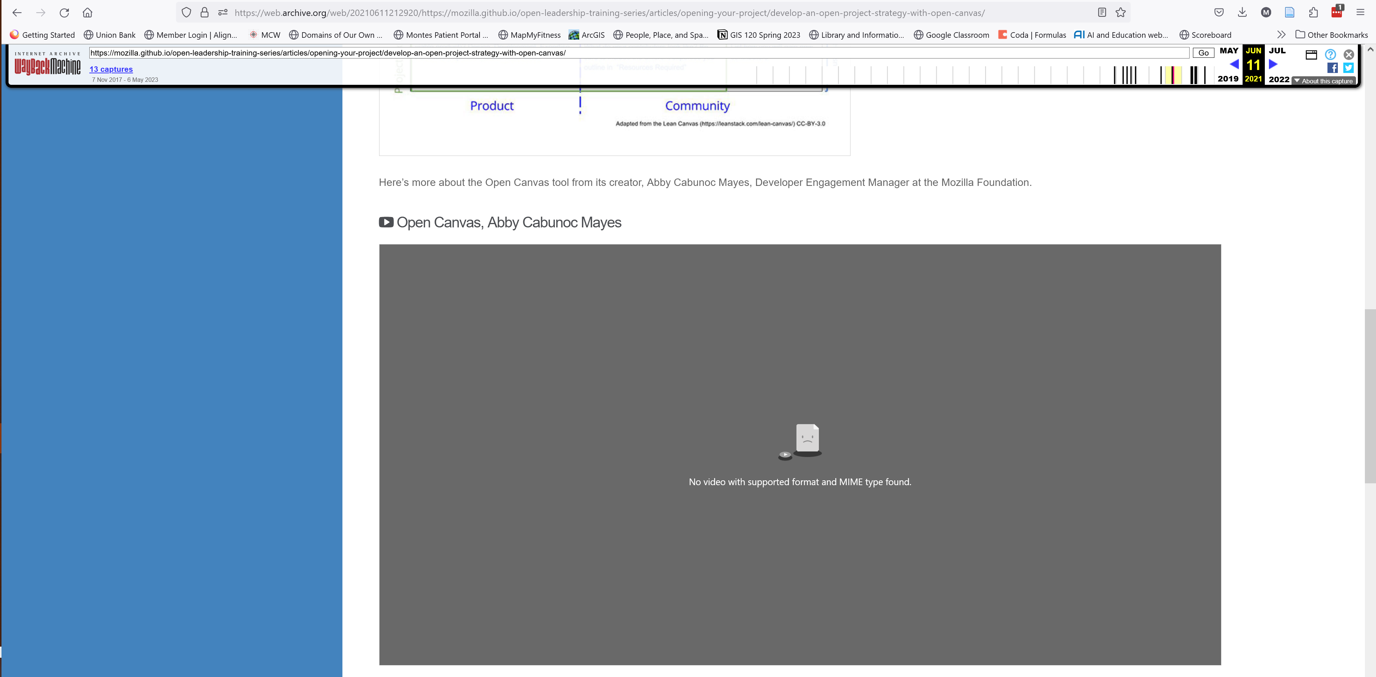
Task: Go back to the previous page
Action: coord(17,12)
